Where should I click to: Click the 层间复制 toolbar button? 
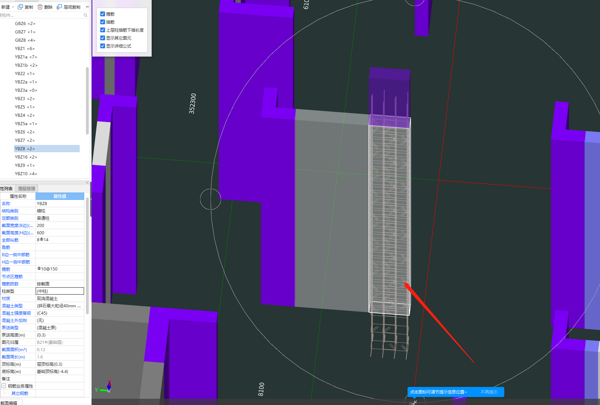tap(69, 7)
